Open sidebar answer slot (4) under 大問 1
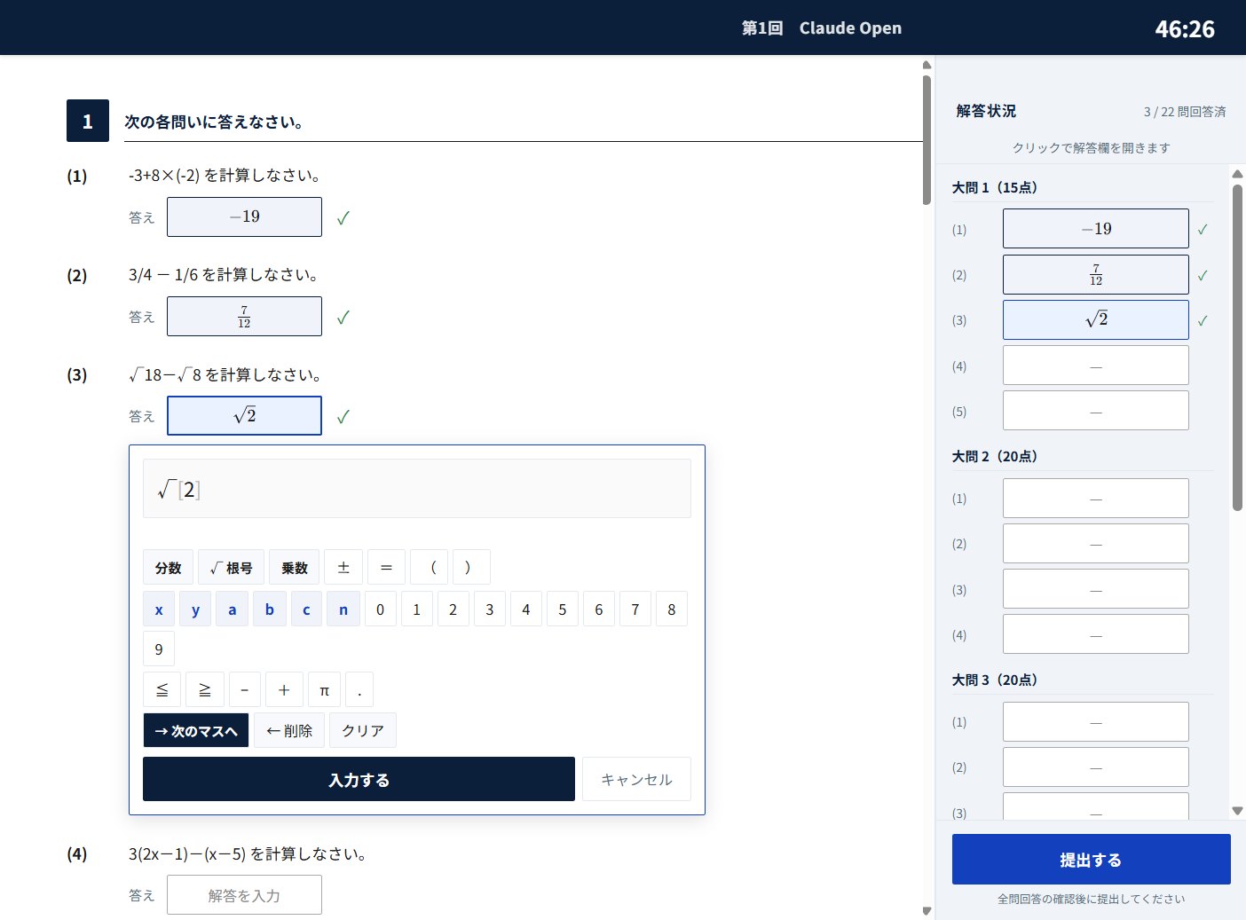The height and width of the screenshot is (920, 1246). pyautogui.click(x=1096, y=366)
